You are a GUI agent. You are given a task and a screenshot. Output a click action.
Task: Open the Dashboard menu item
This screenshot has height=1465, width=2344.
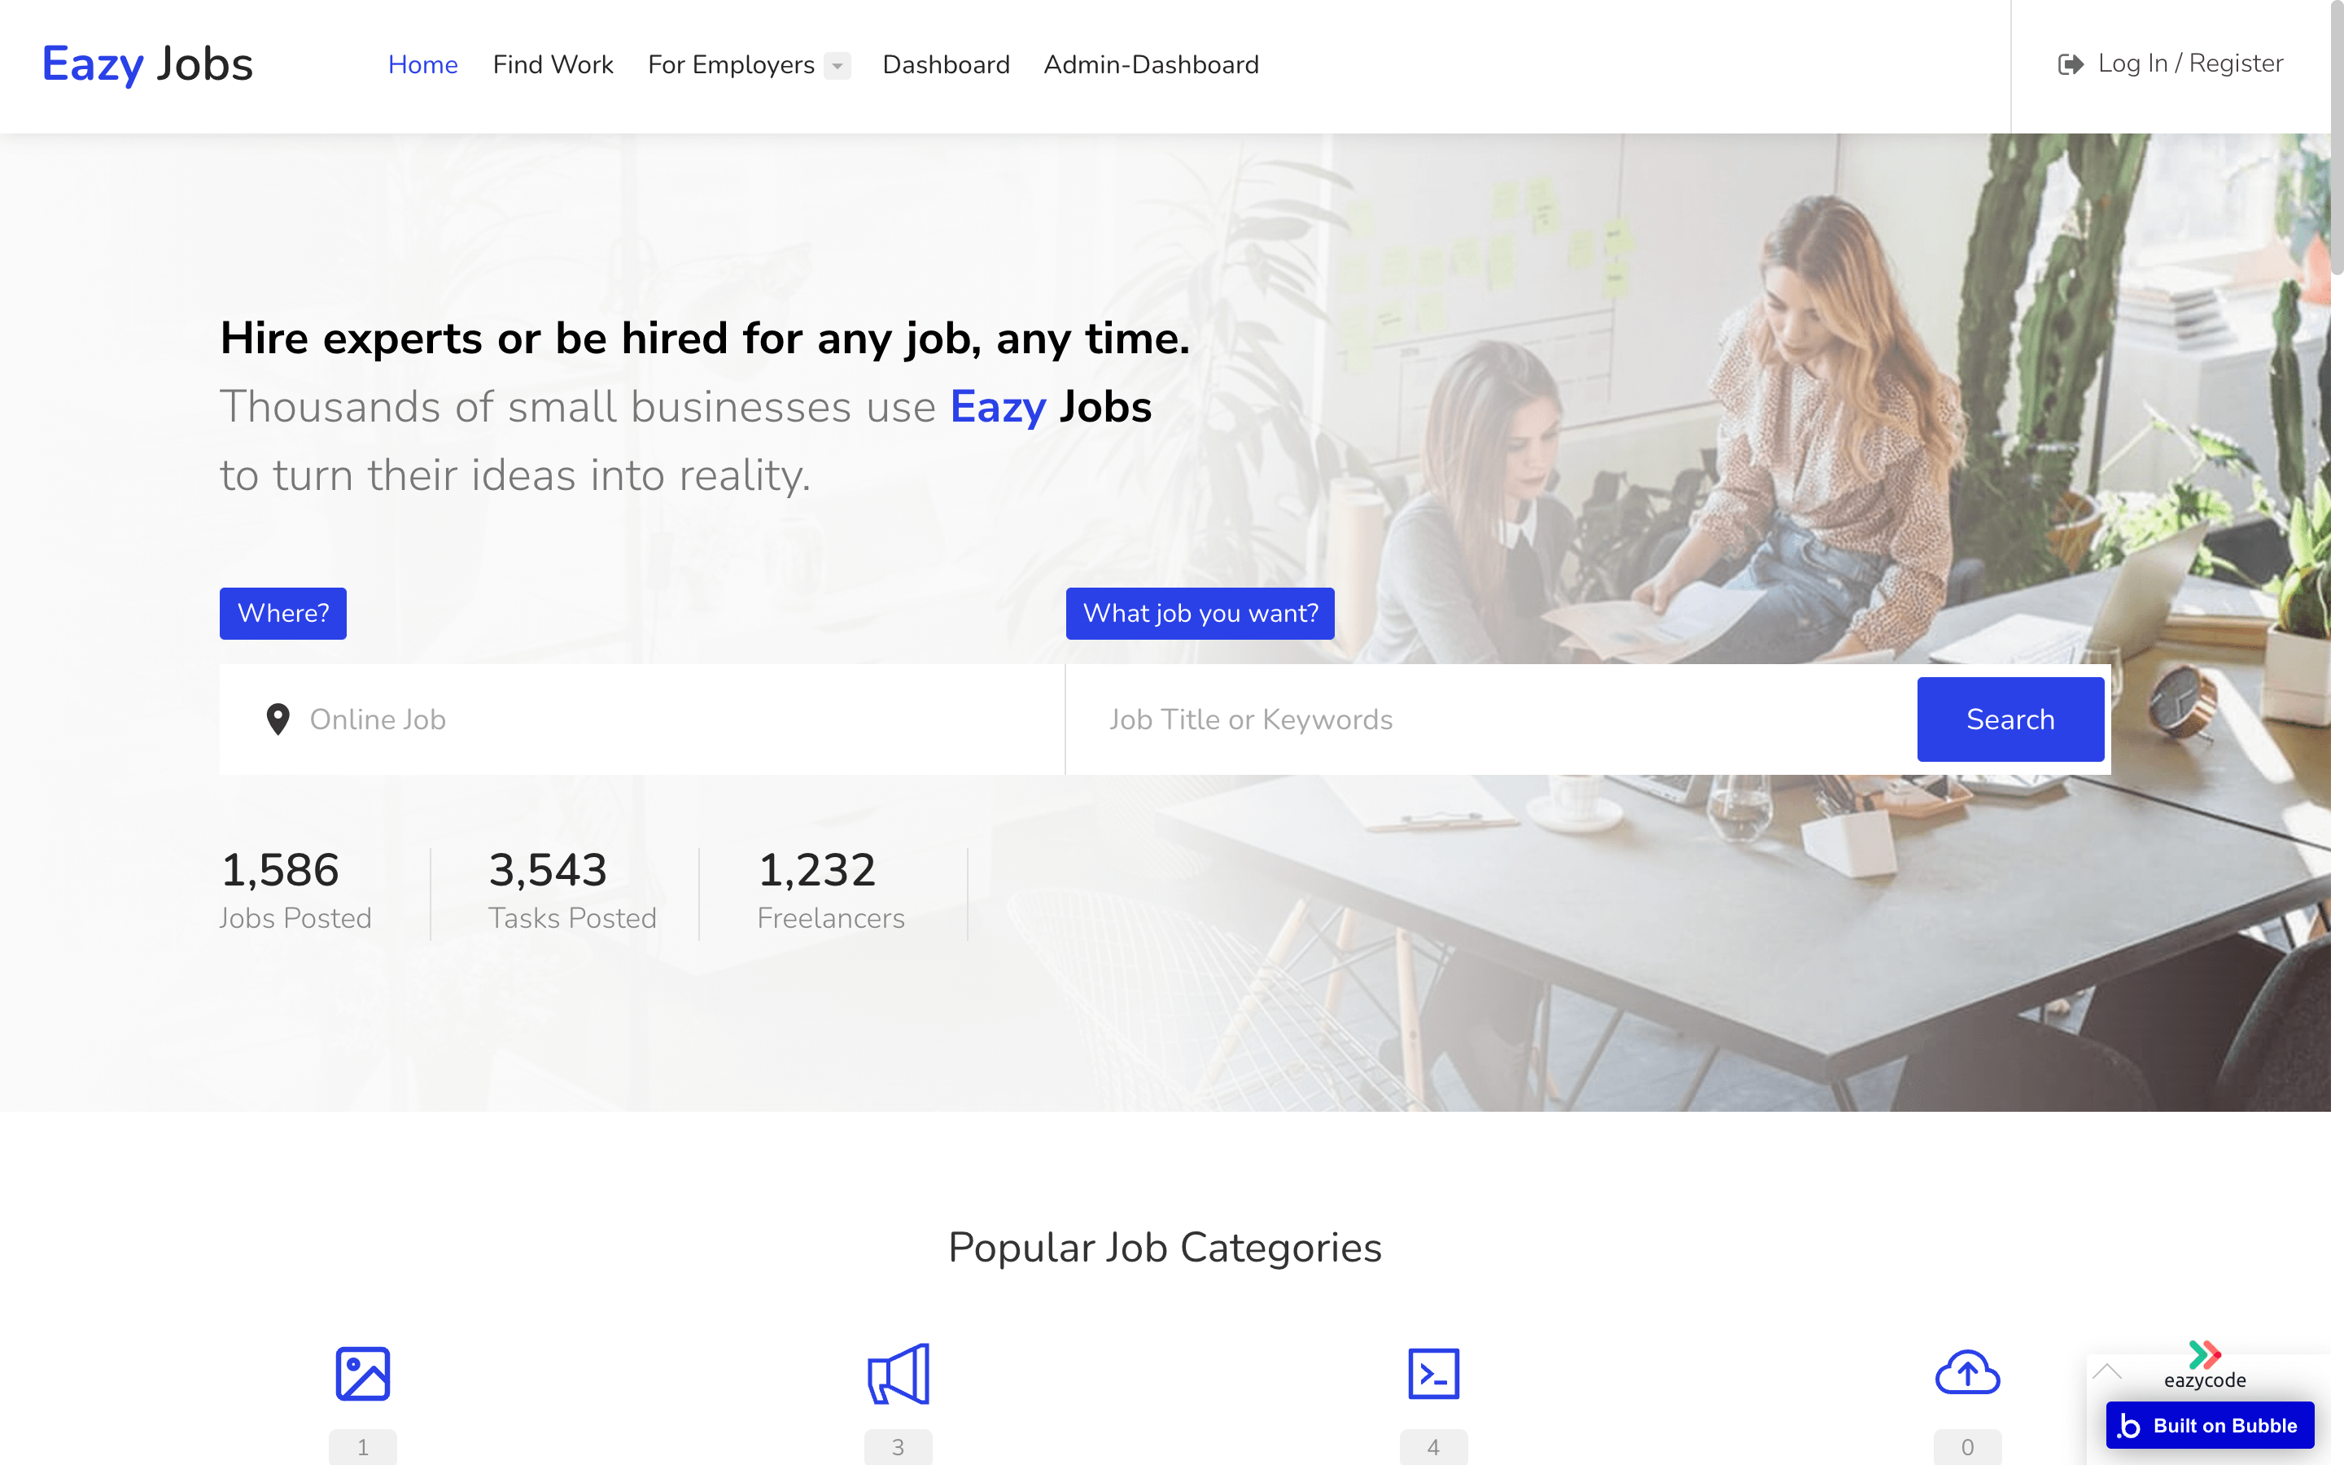point(946,65)
